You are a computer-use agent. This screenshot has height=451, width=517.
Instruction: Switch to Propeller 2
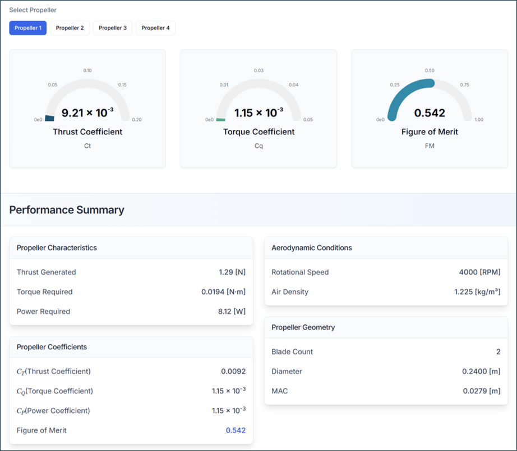(70, 28)
